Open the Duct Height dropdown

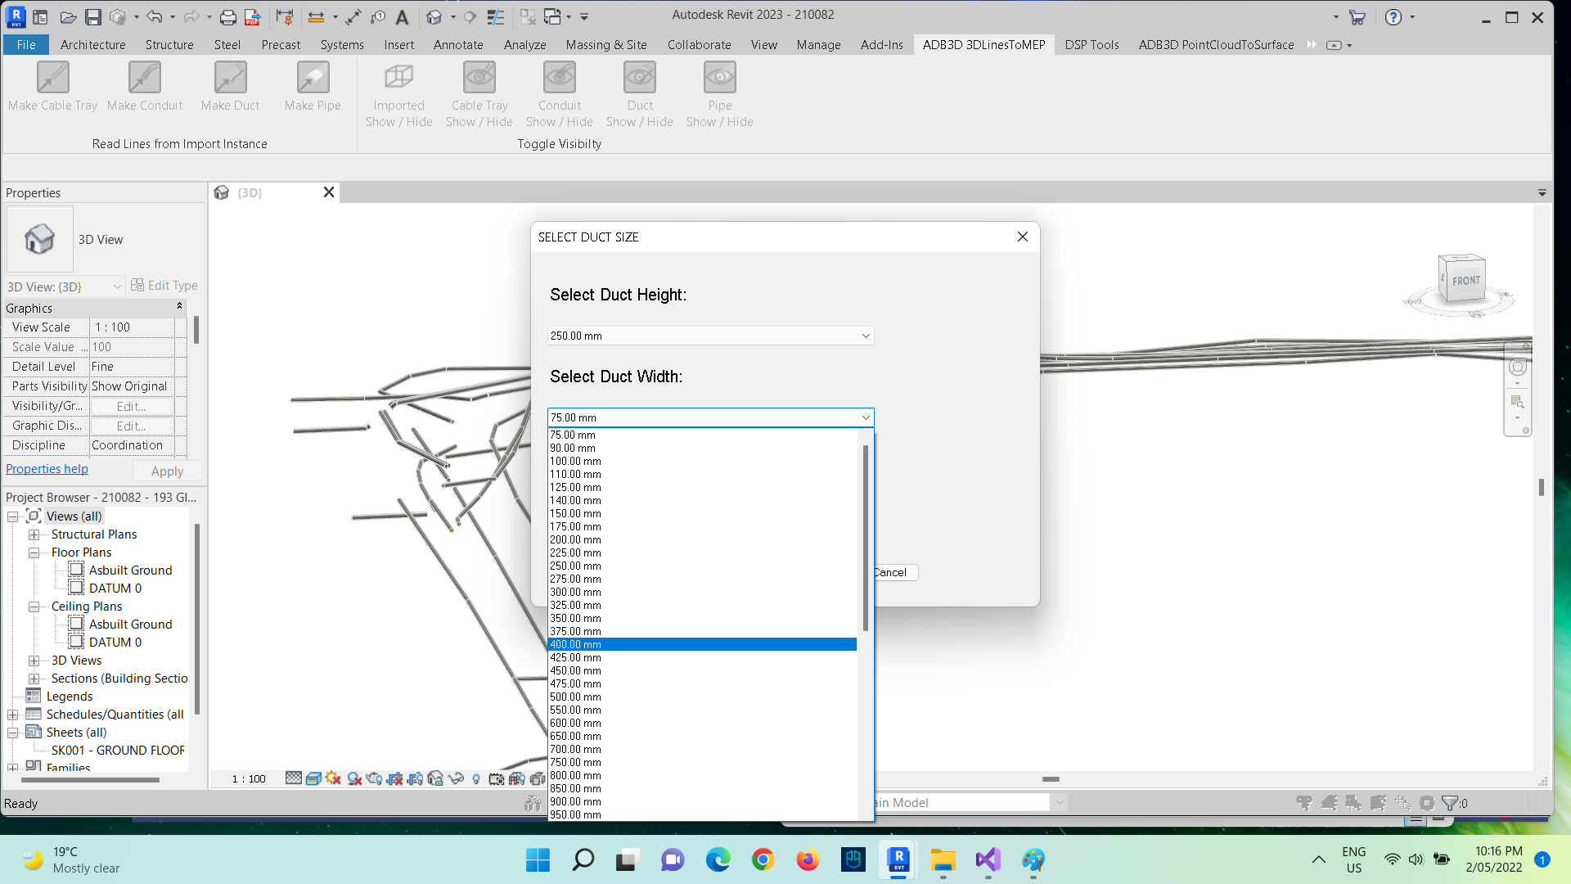[x=865, y=336]
